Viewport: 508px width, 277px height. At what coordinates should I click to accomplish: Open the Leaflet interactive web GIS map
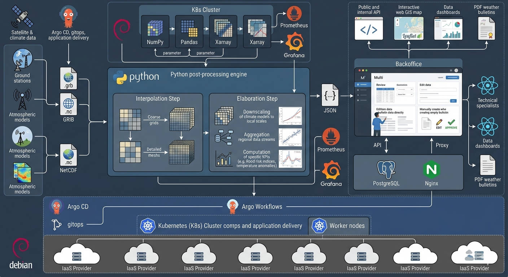click(408, 29)
